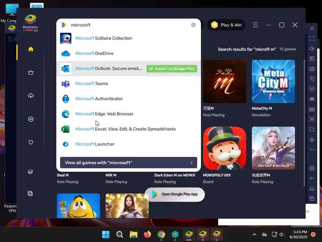Select Microsoft Edge: Web Browser suggestion
The height and width of the screenshot is (242, 322).
click(x=129, y=114)
